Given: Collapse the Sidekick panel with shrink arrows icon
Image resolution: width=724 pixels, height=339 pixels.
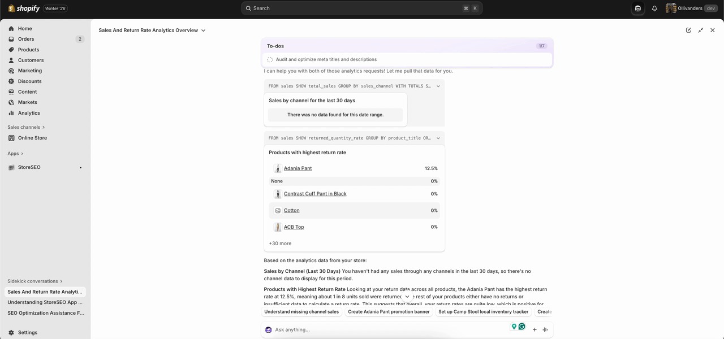Looking at the screenshot, I should 701,31.
